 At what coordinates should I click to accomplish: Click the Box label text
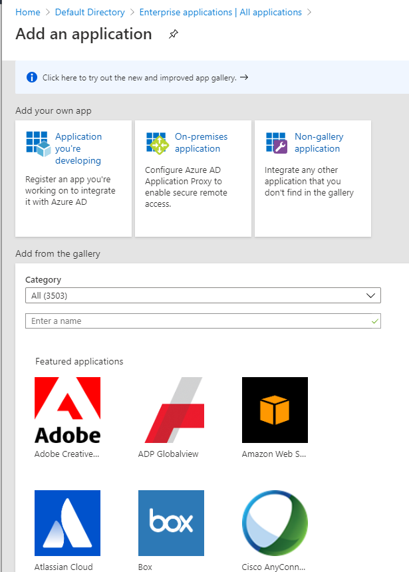[x=145, y=567]
